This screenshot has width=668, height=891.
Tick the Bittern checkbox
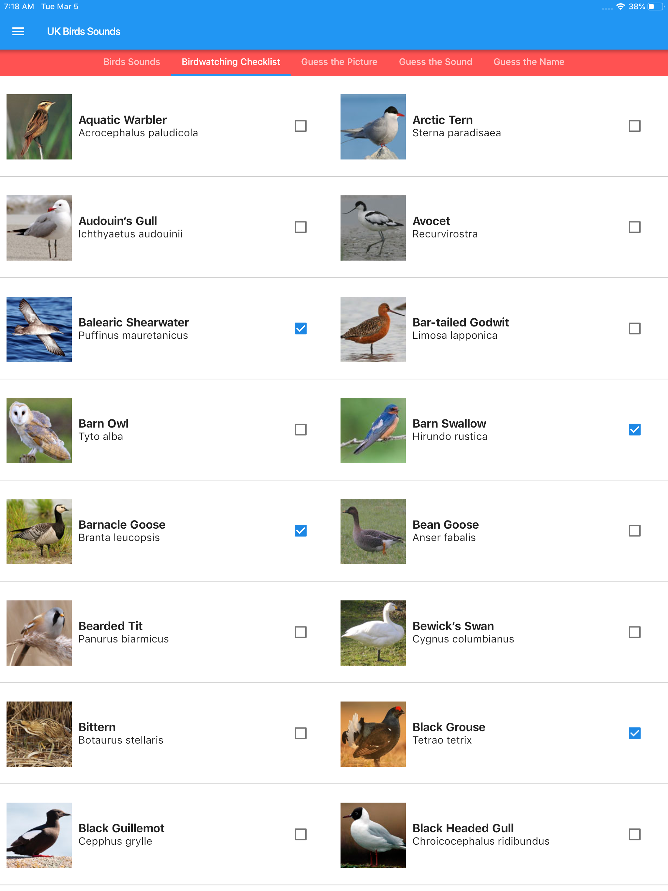tap(300, 733)
